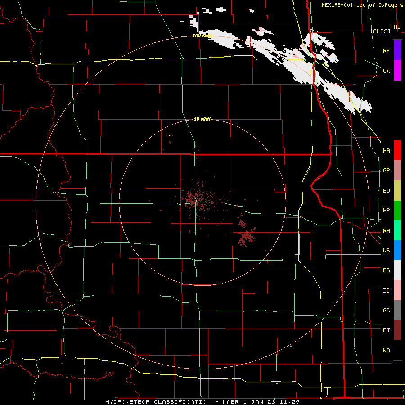
Task: Click the DS white legend swatch
Action: coord(397,270)
